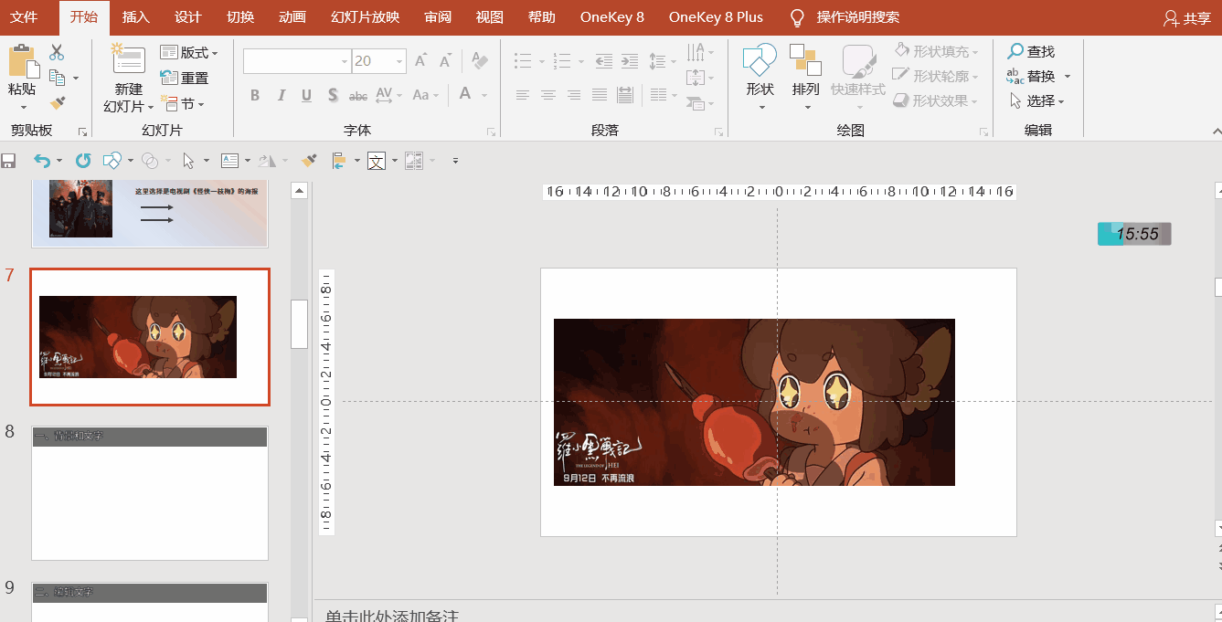Click the text box icon in quick toolbar

229,161
